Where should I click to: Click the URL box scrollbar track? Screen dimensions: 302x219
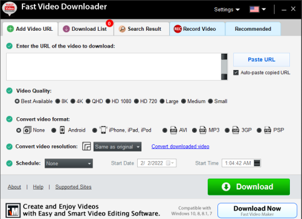pyautogui.click(x=224, y=67)
